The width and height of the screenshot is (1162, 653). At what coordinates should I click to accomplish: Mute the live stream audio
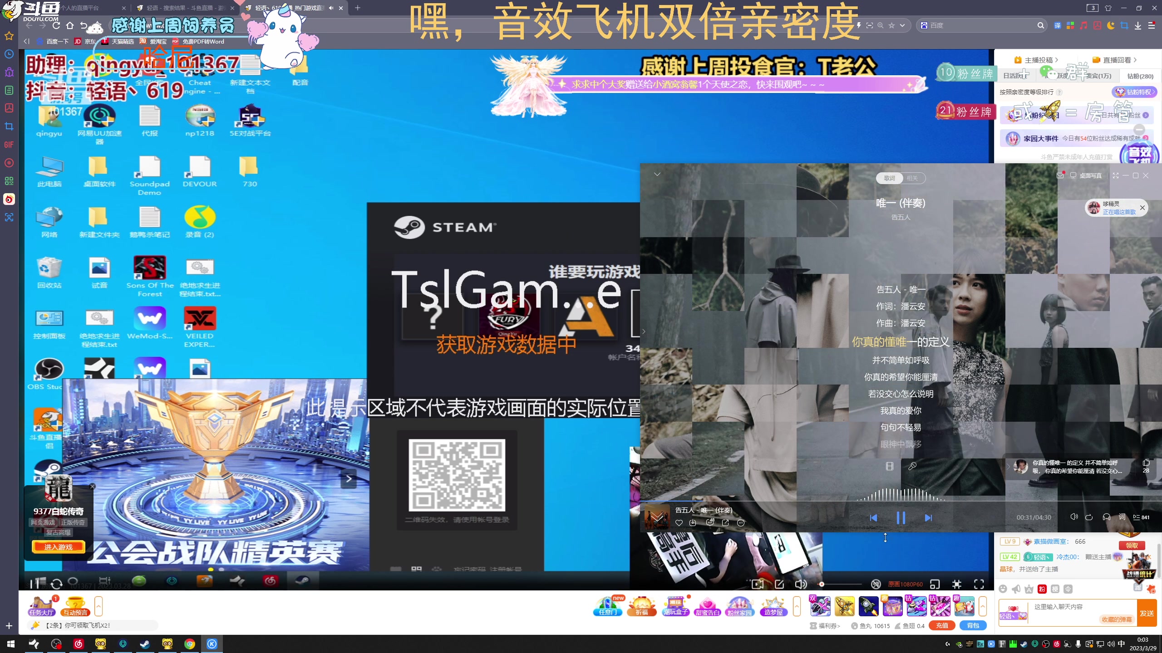801,584
